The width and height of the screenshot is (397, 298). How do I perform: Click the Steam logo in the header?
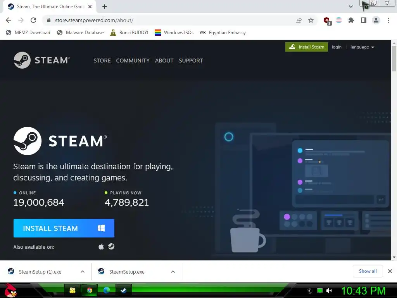pyautogui.click(x=42, y=60)
